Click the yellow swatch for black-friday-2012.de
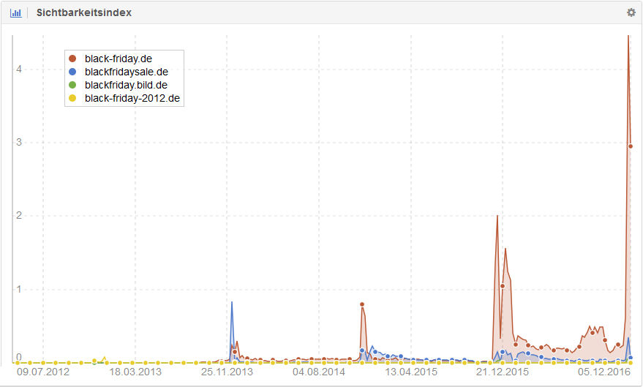This screenshot has height=387, width=643. (72, 98)
